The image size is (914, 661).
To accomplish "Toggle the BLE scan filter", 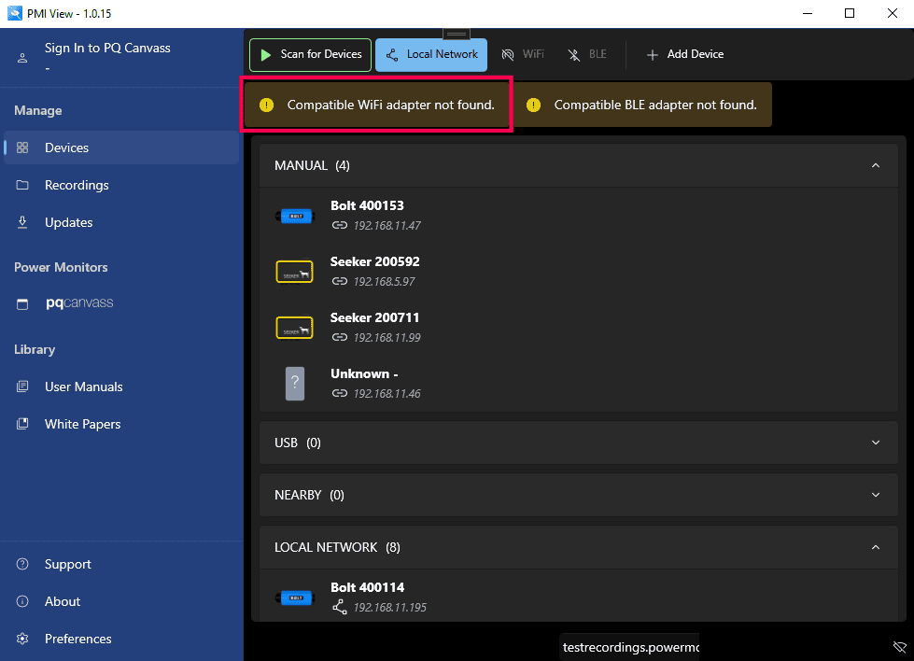I will (587, 55).
